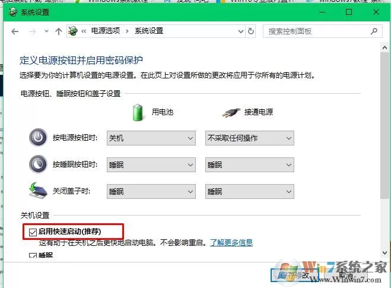The width and height of the screenshot is (391, 288).
Task: Click the scrollbar up arrow
Action: 384,48
